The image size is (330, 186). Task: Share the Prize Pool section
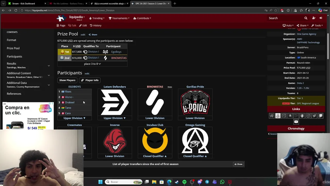click(93, 35)
